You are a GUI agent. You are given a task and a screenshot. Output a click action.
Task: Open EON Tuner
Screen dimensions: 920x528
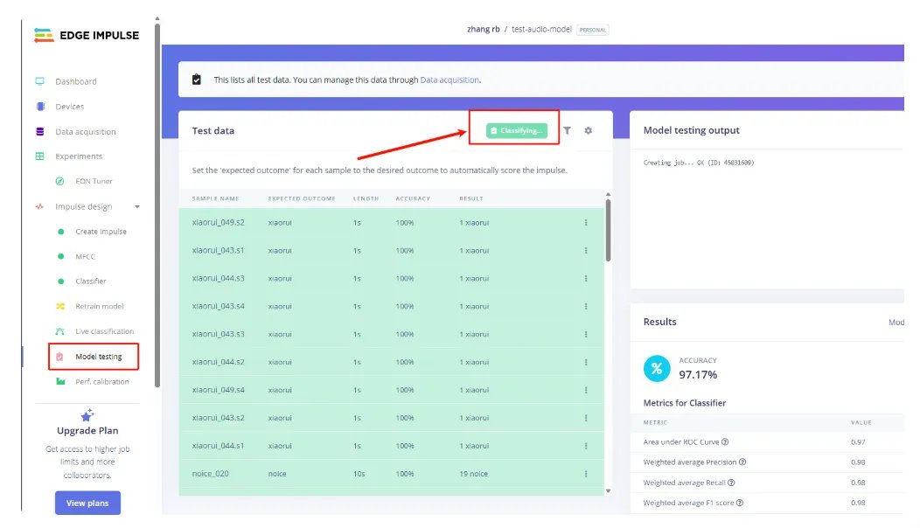click(x=94, y=181)
